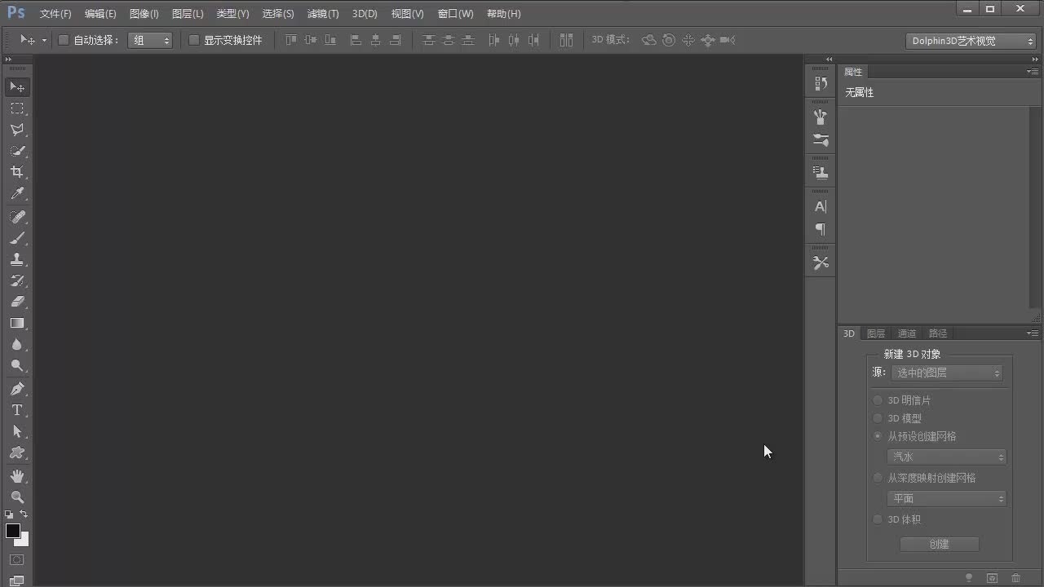Switch to the 图层 tab
The image size is (1044, 587).
876,333
